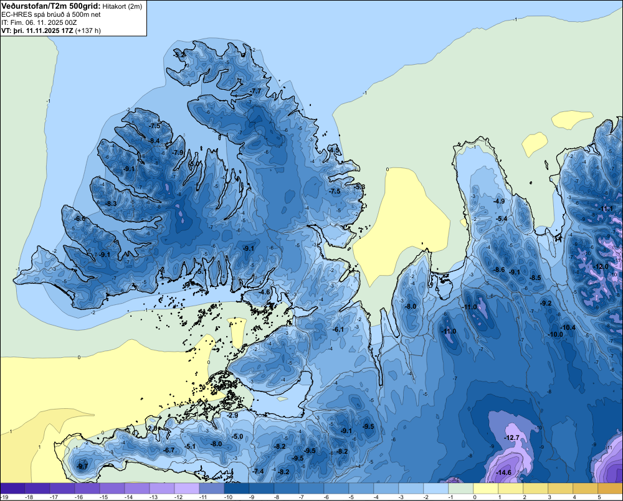Click the -6.6 temperature value

pyautogui.click(x=80, y=218)
